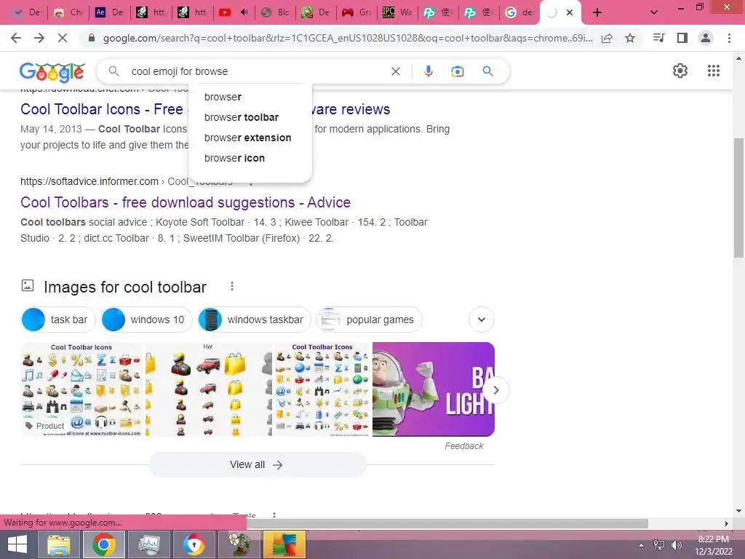745x559 pixels.
Task: Open the Plants vs Zombies taskbar icon
Action: (239, 544)
